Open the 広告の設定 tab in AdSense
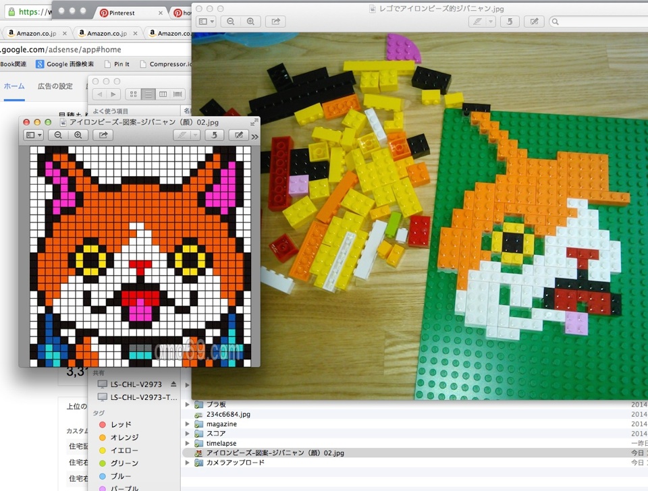 [55, 86]
